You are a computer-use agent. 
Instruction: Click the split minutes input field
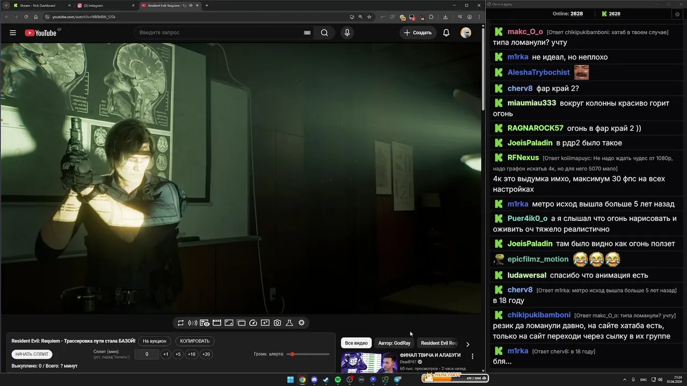pos(147,354)
